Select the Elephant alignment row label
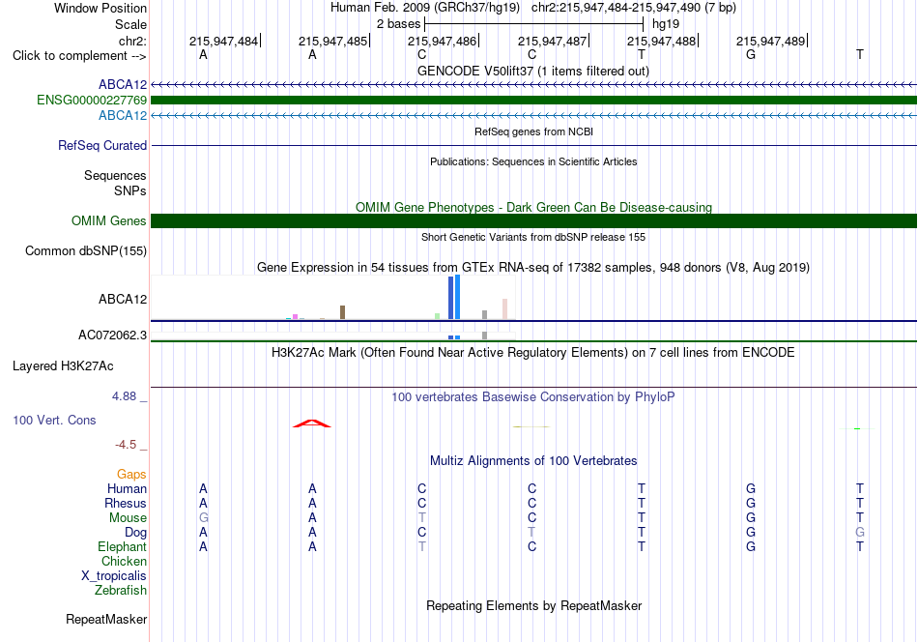The image size is (918, 642). [122, 546]
